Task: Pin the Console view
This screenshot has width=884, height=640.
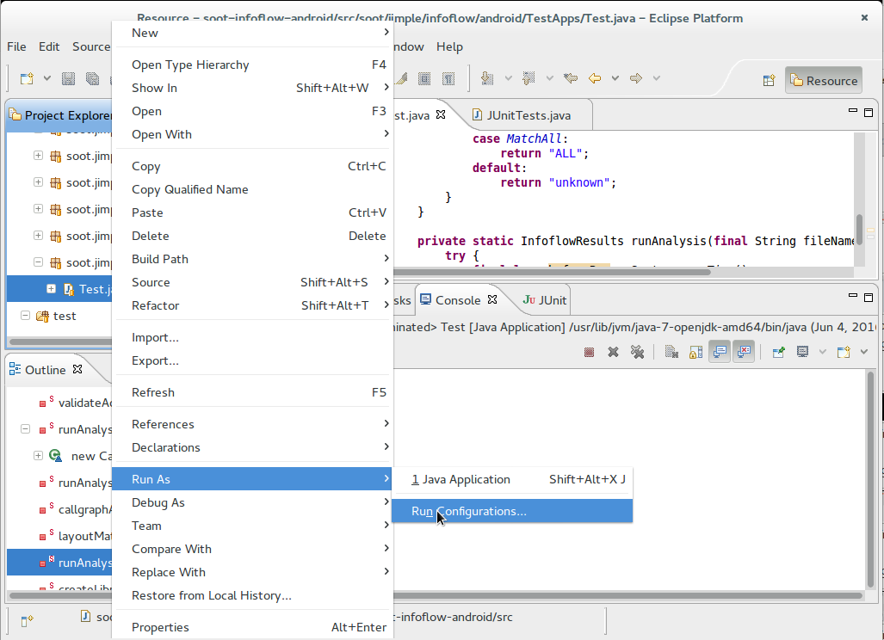Action: click(780, 351)
